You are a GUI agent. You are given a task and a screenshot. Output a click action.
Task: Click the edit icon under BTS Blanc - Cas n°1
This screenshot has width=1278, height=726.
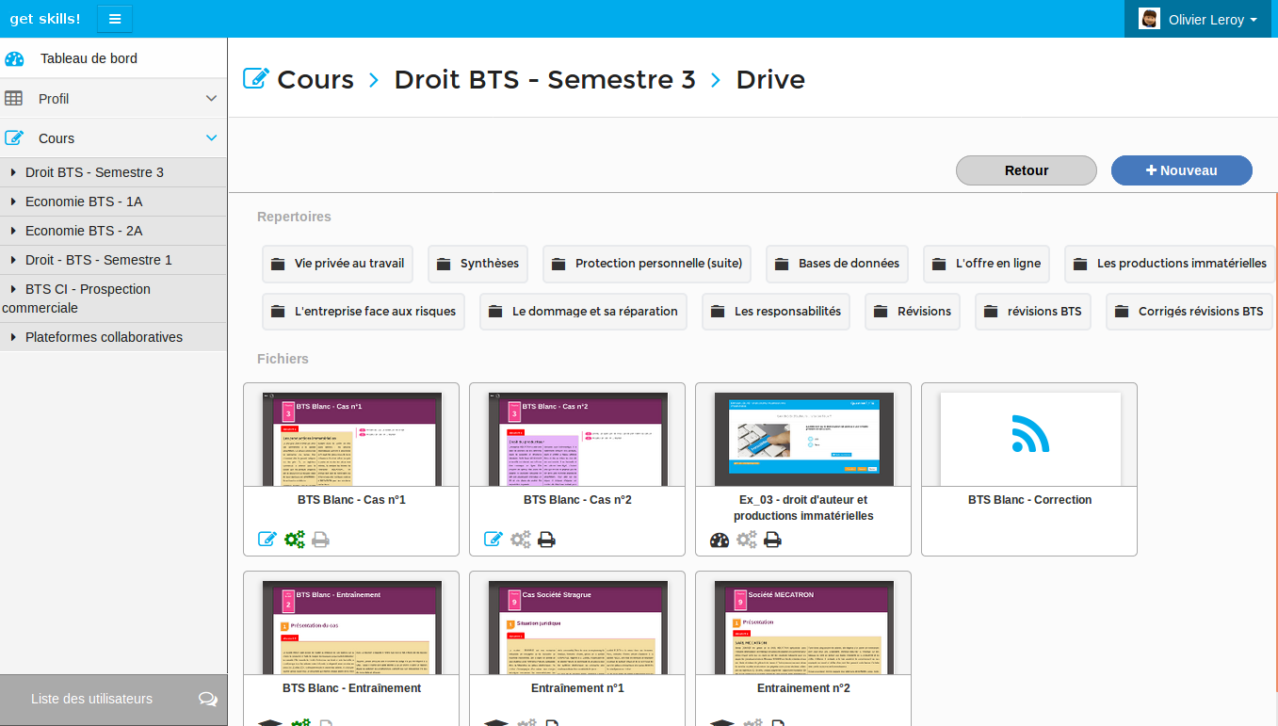click(x=267, y=540)
